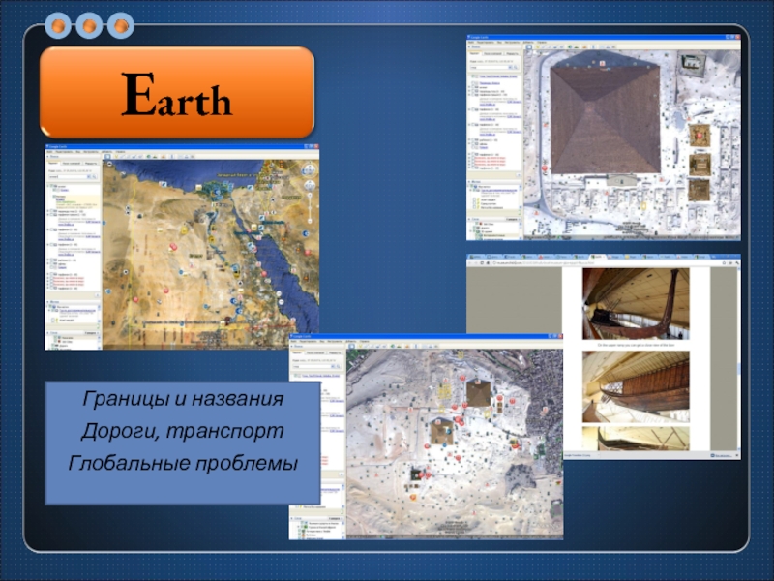Click hide-sidebar icon in pyramid close-up window toolbar

[x=529, y=46]
